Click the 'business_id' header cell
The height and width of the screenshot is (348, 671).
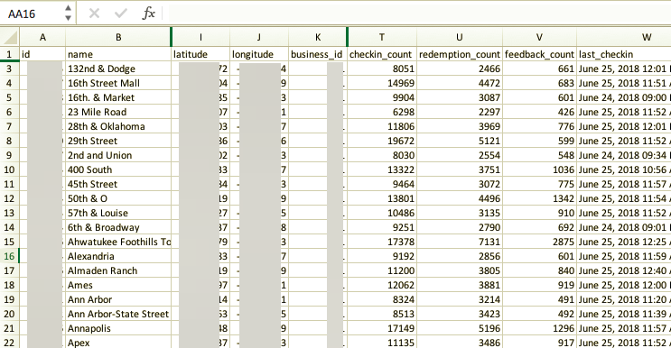pos(318,54)
